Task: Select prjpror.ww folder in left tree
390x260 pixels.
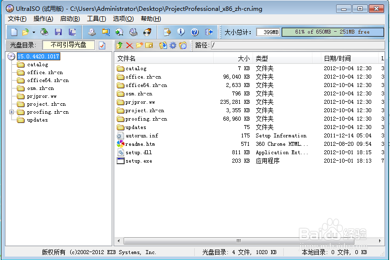Action: pos(42,96)
